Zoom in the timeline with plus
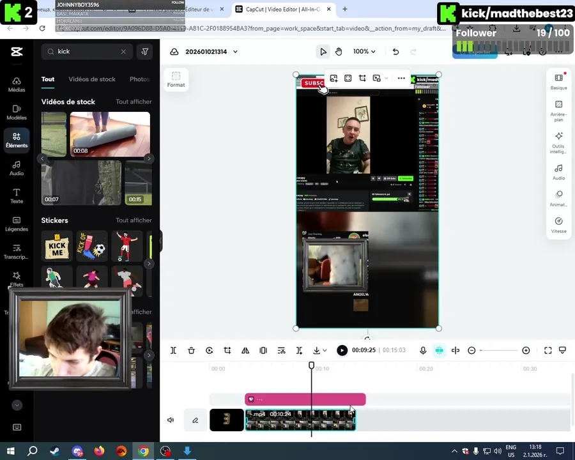This screenshot has width=575, height=460. pyautogui.click(x=526, y=350)
